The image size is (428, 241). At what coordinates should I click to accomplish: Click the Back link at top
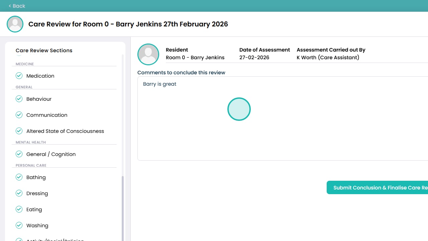pos(17,6)
